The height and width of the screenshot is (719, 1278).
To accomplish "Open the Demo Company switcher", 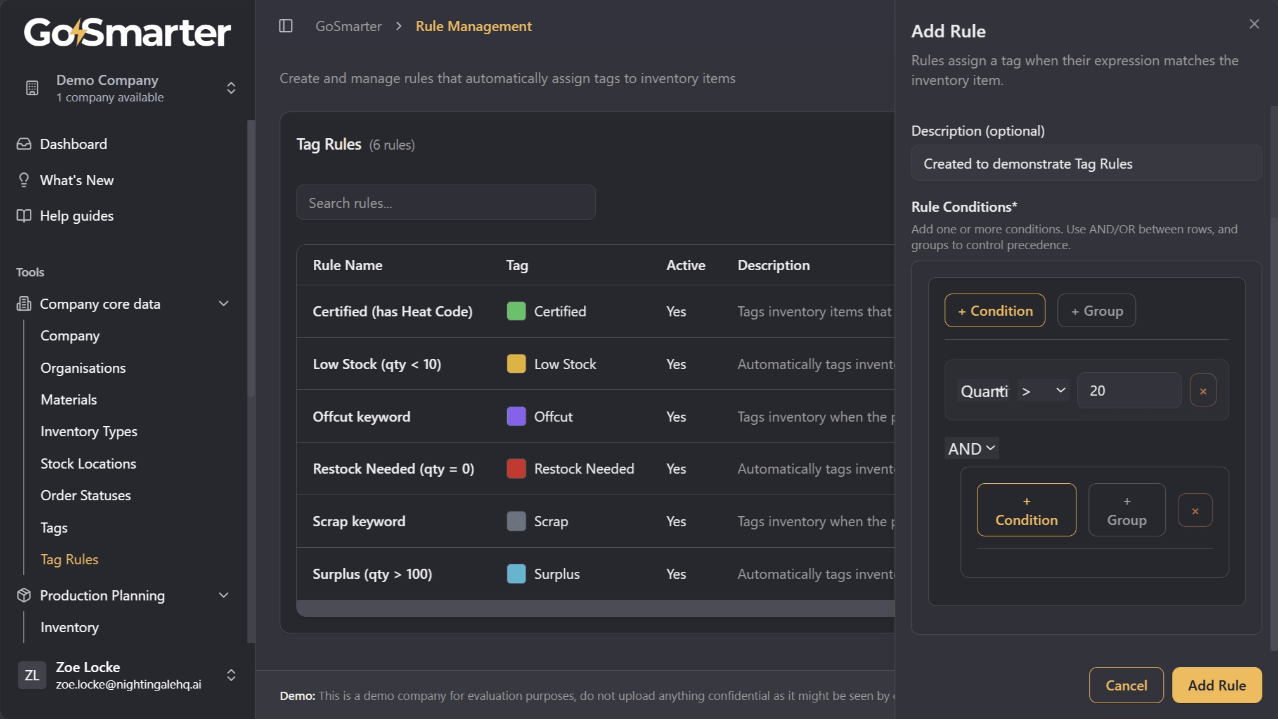I will coord(231,88).
